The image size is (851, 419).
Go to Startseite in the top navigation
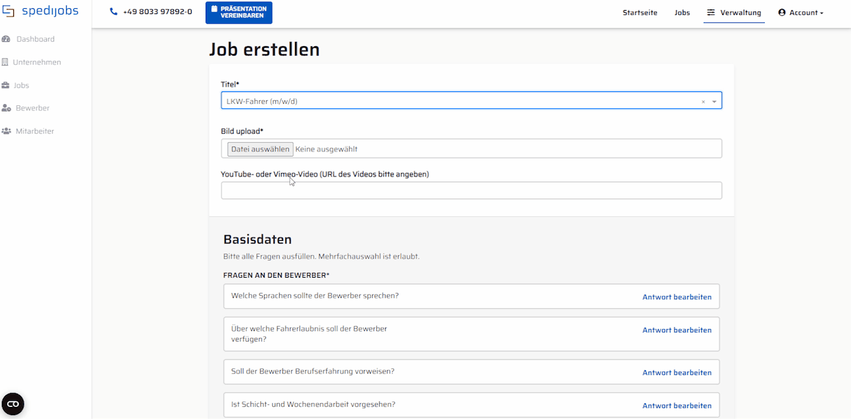(x=640, y=13)
